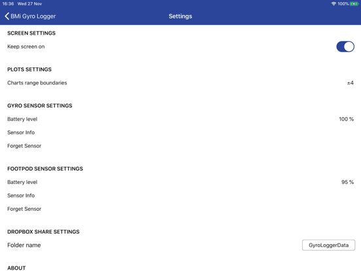Select the ±4 charts range value

[x=350, y=83]
